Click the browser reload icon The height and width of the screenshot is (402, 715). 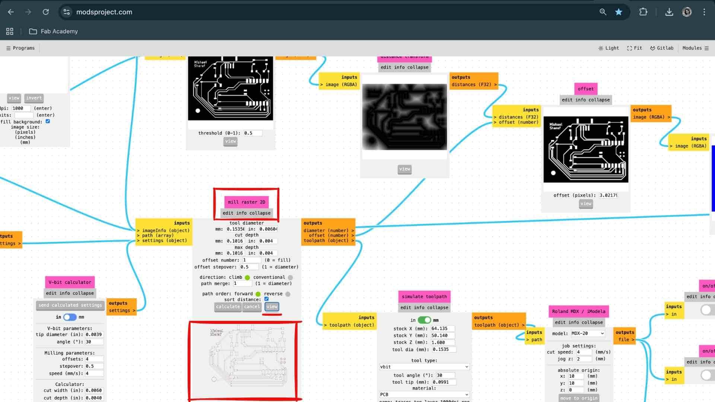coord(46,12)
